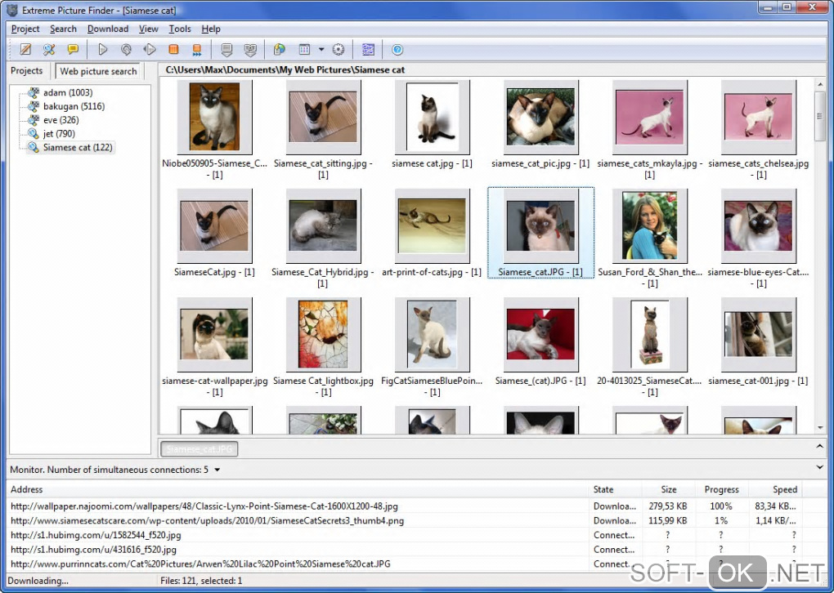Switch to the Web picture search tab
The width and height of the screenshot is (834, 593).
click(98, 71)
